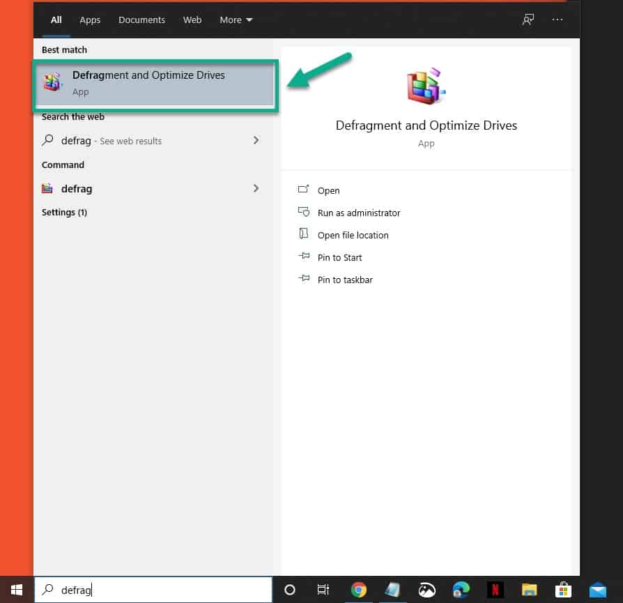This screenshot has width=623, height=603.
Task: Click Open file location
Action: tap(353, 236)
